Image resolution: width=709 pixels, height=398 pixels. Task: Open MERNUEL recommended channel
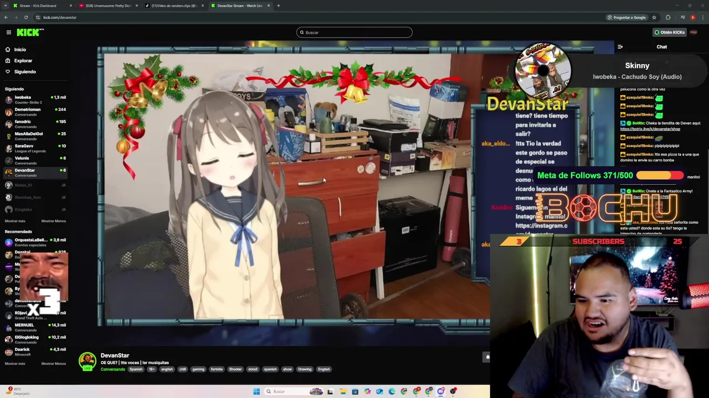[x=35, y=327]
